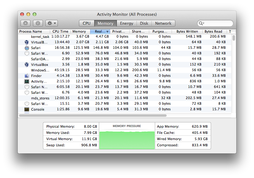254x178 pixels.
Task: Sort by Bytes Written column
Action: pyautogui.click(x=187, y=31)
